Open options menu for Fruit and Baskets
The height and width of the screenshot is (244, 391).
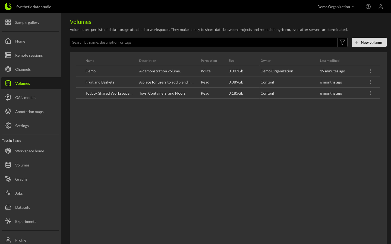[x=370, y=82]
